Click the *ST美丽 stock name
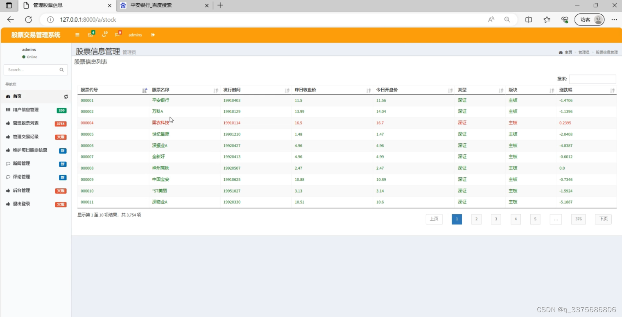 point(159,191)
